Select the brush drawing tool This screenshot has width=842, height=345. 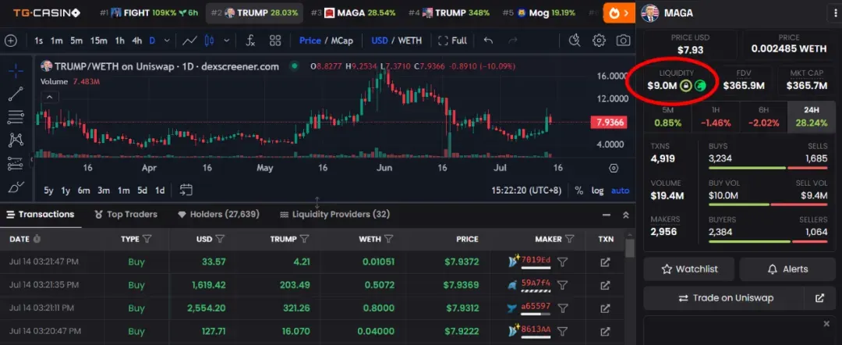tap(16, 187)
